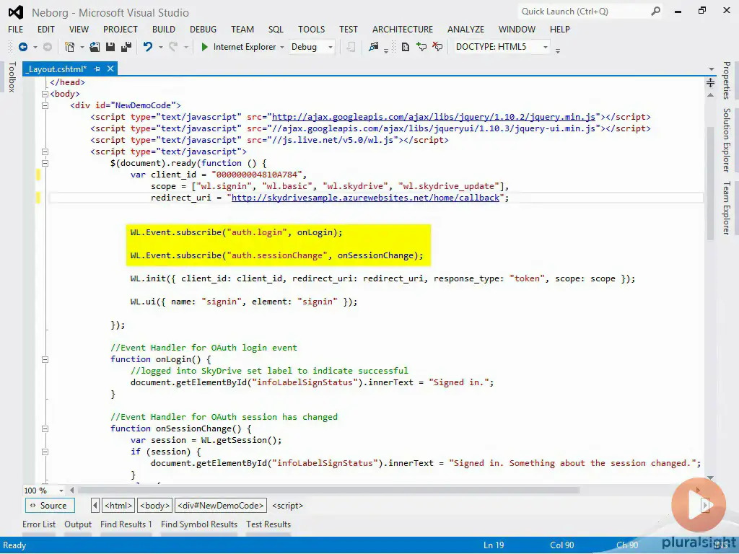739x554 pixels.
Task: Click the Uncomment selection icon
Action: point(437,47)
